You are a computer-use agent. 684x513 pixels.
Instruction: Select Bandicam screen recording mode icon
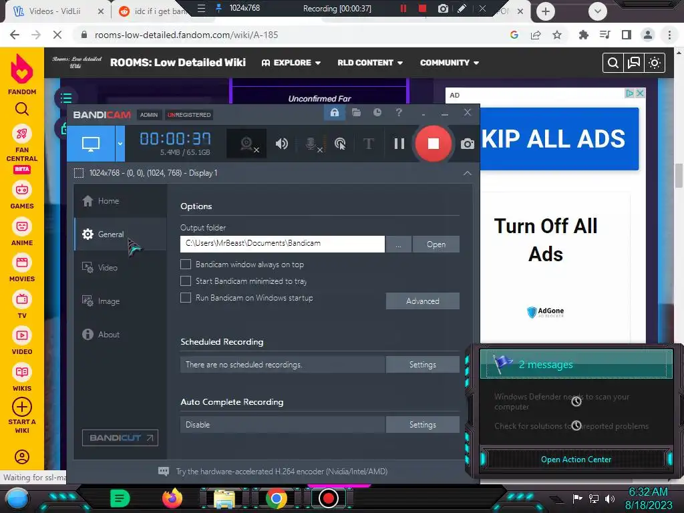point(91,144)
